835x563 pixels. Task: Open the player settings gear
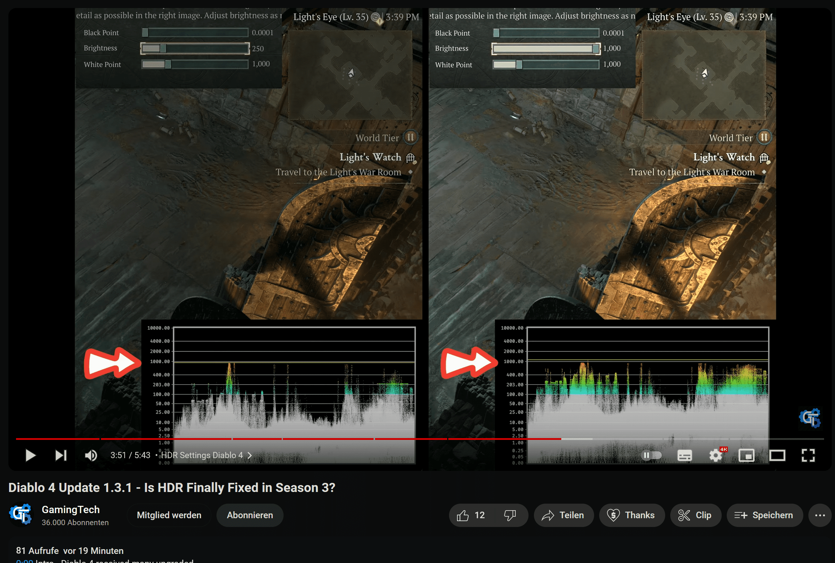coord(716,455)
